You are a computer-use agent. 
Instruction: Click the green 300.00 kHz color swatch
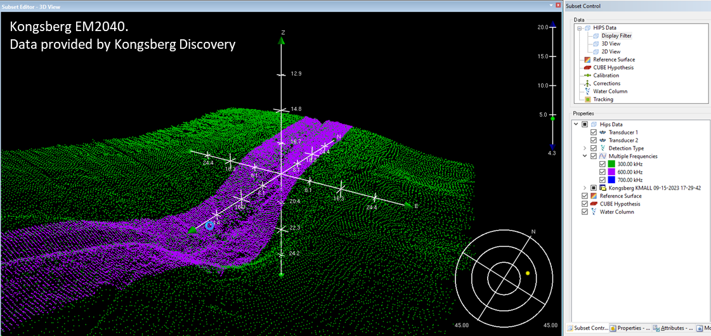[x=612, y=164]
